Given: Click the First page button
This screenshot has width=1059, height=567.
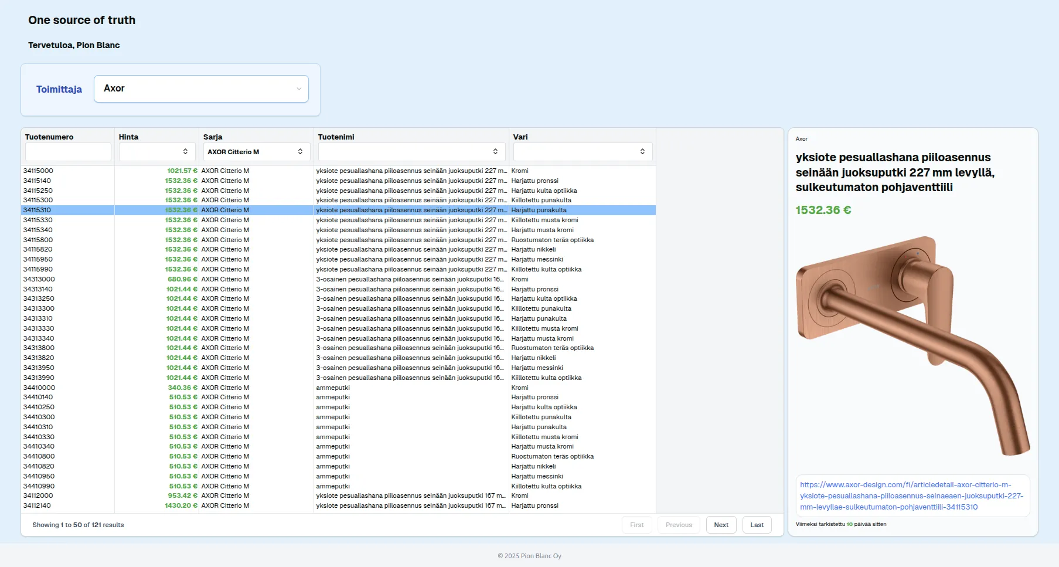Looking at the screenshot, I should [637, 525].
